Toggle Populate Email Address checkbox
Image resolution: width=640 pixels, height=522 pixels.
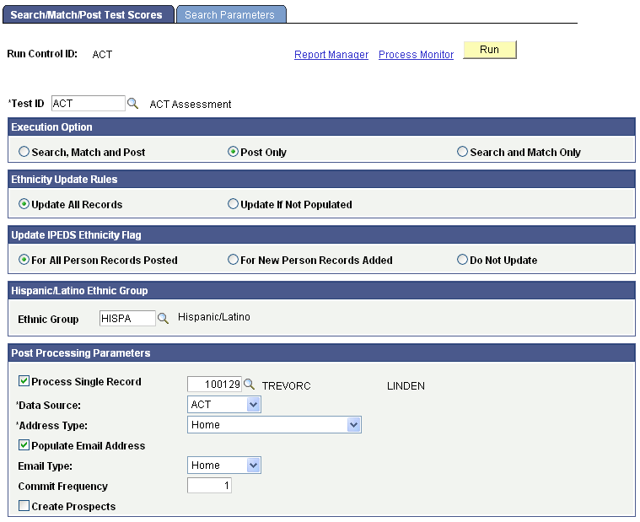24,445
